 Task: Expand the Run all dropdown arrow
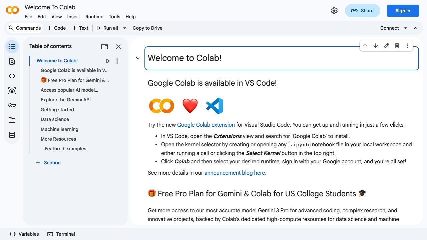125,28
